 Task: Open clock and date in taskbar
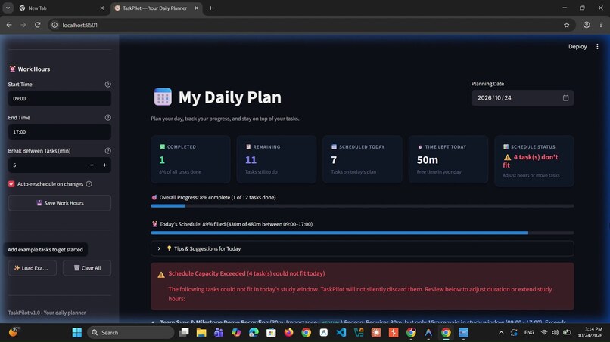tap(590, 333)
